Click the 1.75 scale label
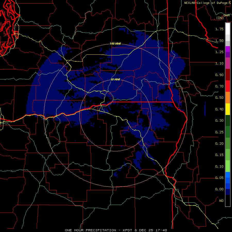 [x=219, y=29]
